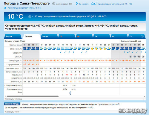Screen dimensions: 149x115
Task: Click the city buildings sensor icon
Action: click(30, 16)
